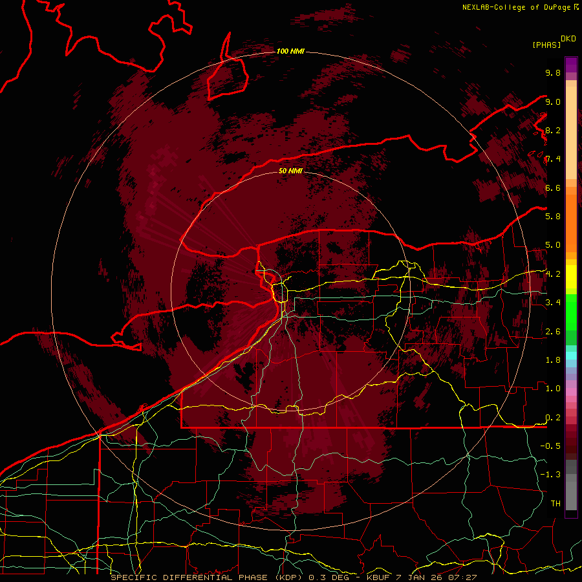Screen dimensions: 582x582
Task: Pick the purple segment at top of color bar
Action: (x=571, y=65)
